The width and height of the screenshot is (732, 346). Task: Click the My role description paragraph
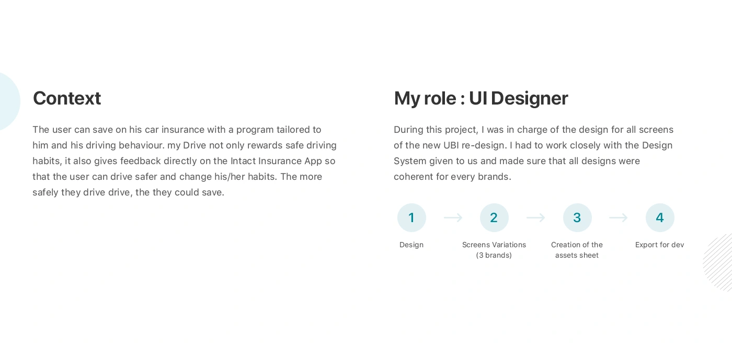click(533, 153)
